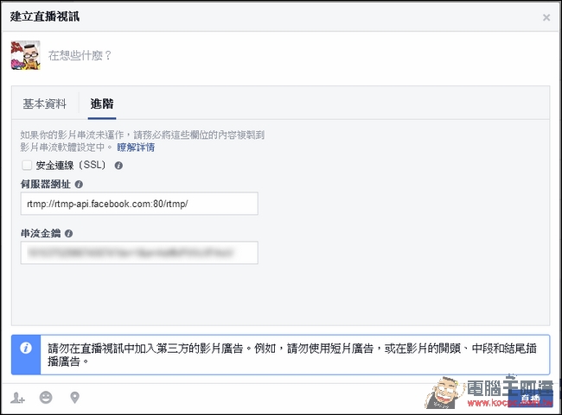Close the 建立直播視訊 dialog with X
Viewport: 562px width, 415px height.
click(x=546, y=17)
